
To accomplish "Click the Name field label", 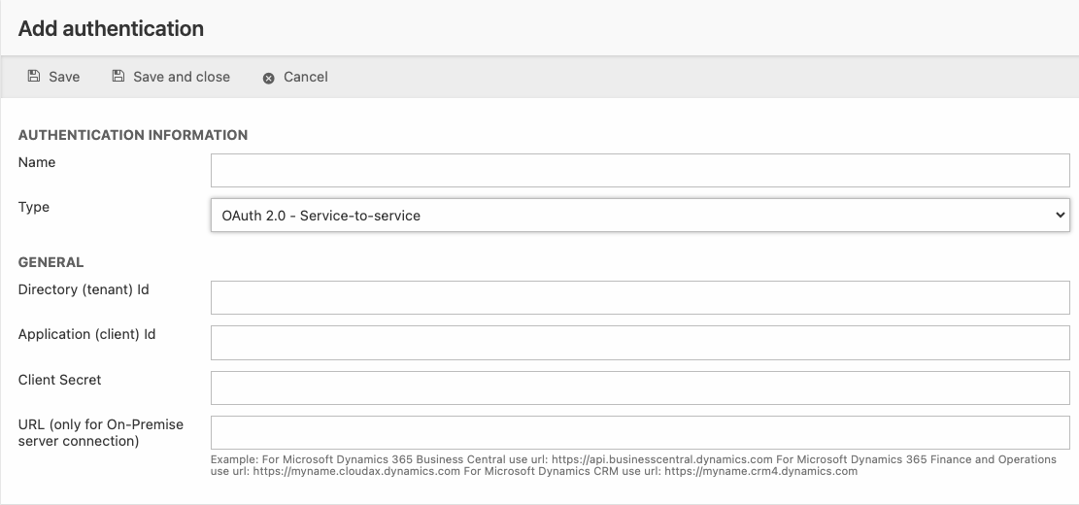I will 37,162.
